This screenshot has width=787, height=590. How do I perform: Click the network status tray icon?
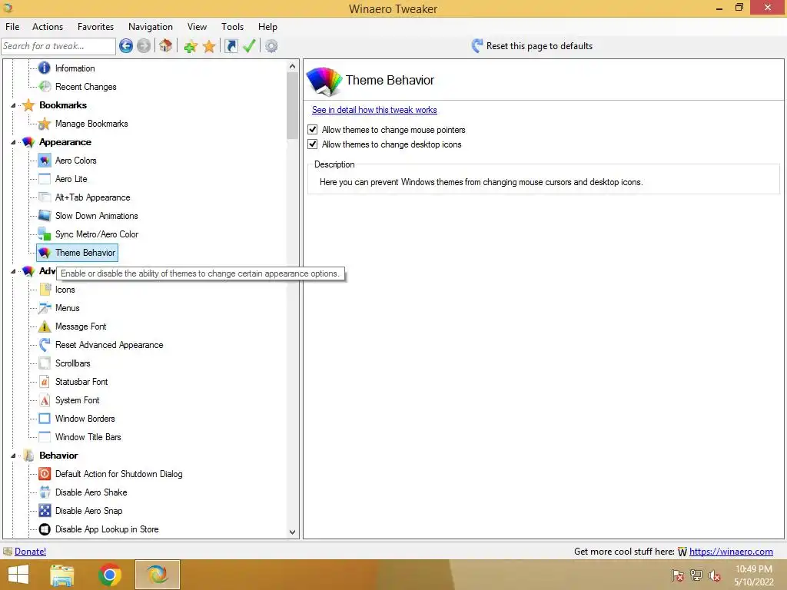coord(696,575)
